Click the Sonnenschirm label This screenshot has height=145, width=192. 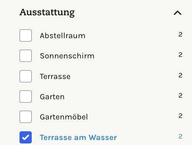[x=67, y=56]
